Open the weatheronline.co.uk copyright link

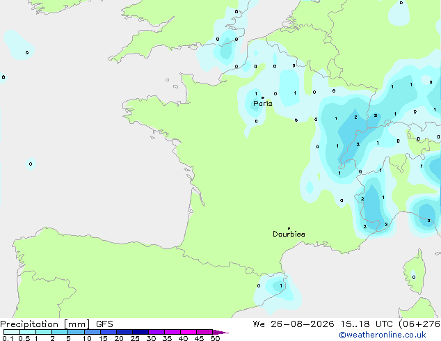click(383, 335)
